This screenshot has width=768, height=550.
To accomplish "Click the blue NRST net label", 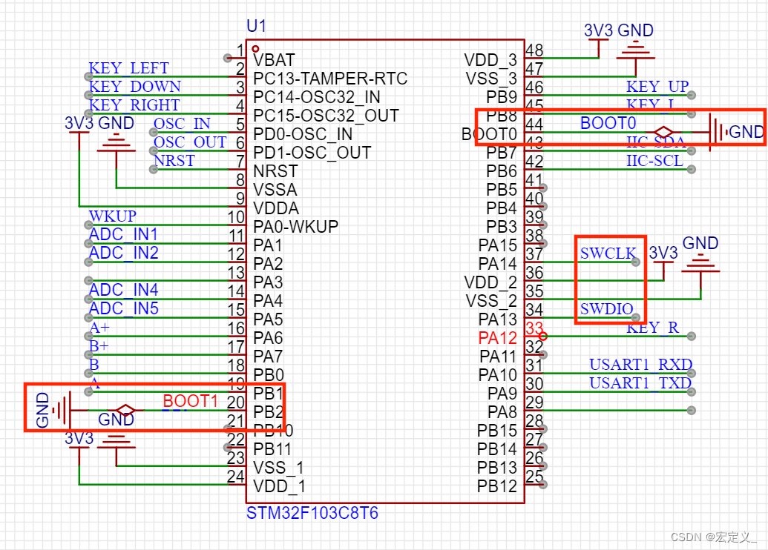I will [174, 161].
